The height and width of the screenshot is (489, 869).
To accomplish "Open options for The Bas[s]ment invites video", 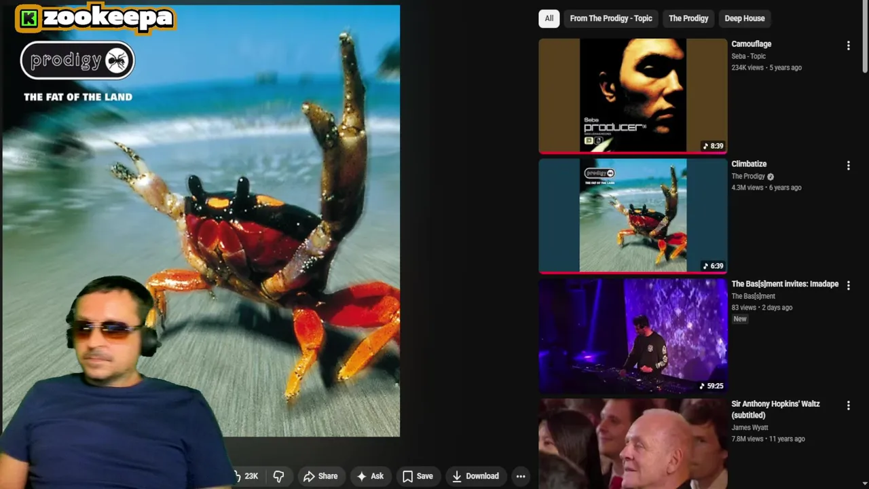I will (848, 285).
